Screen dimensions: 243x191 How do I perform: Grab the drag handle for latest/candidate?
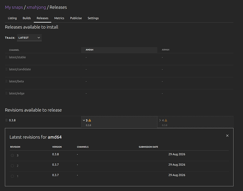click(x=7, y=69)
